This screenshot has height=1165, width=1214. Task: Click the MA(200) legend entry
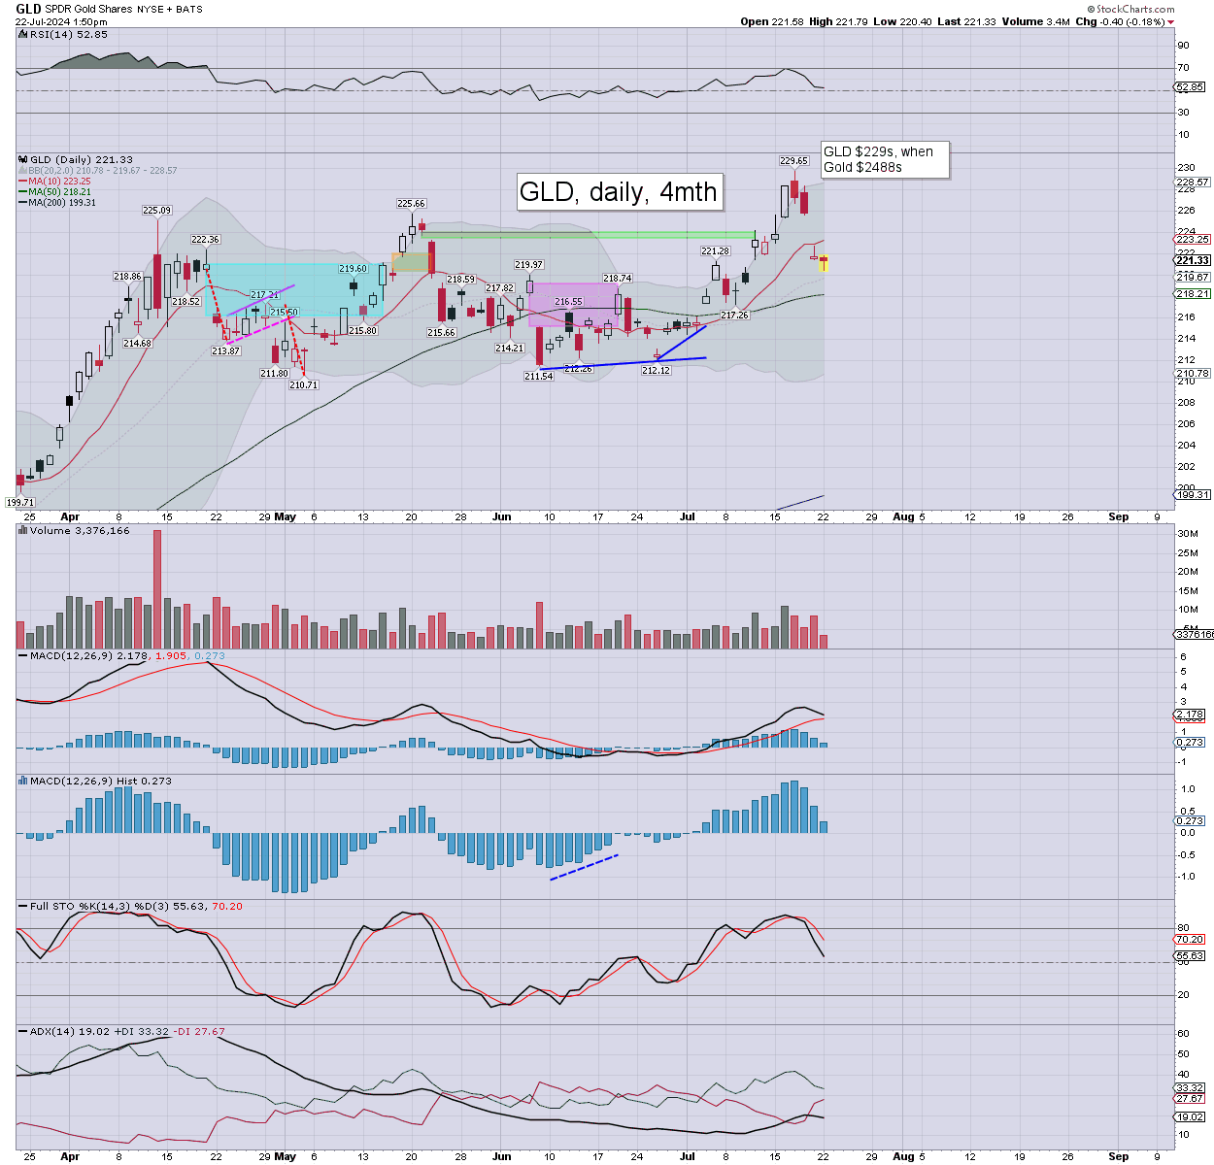[60, 203]
